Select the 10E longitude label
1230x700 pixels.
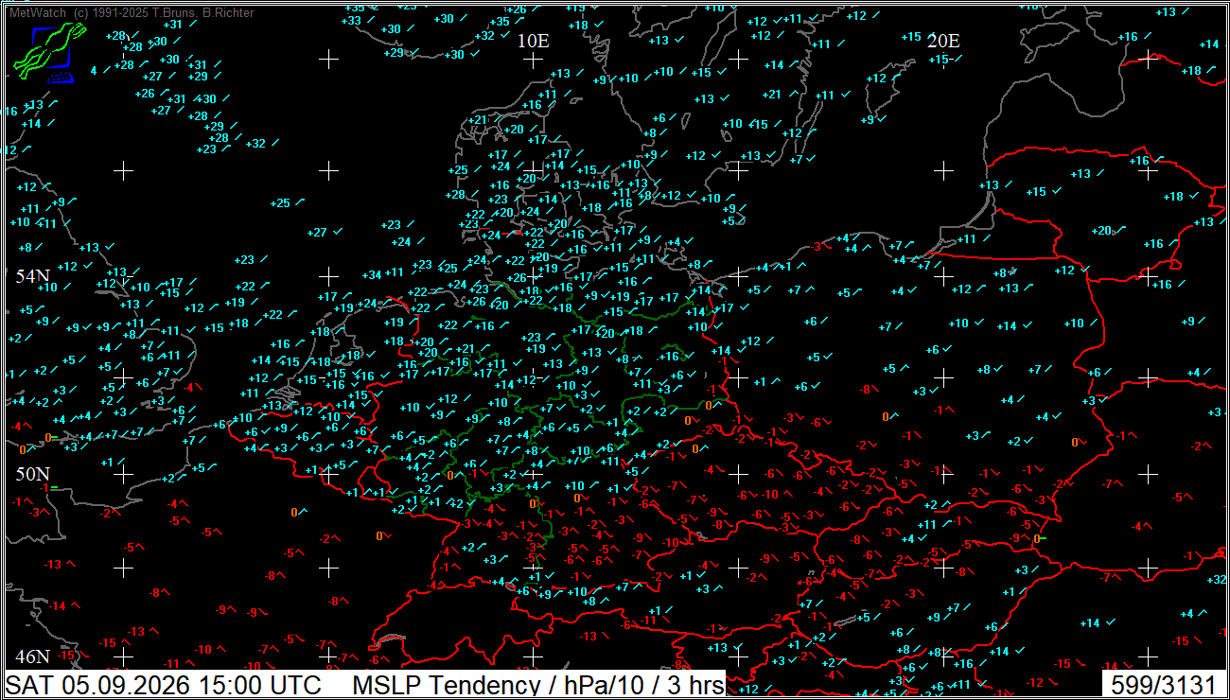pyautogui.click(x=534, y=41)
